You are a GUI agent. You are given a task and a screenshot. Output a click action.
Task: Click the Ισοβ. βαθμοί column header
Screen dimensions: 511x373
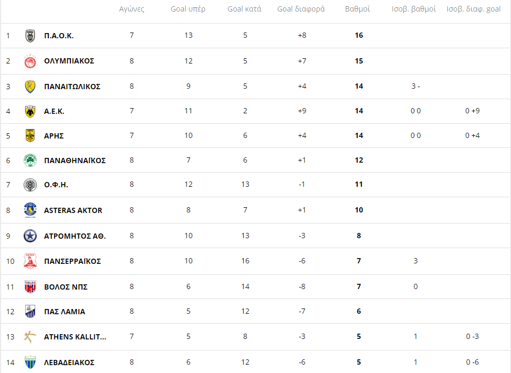(x=414, y=9)
